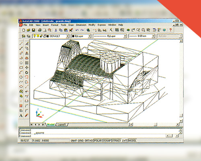
Task: Select the Erase tool
Action: point(27,43)
